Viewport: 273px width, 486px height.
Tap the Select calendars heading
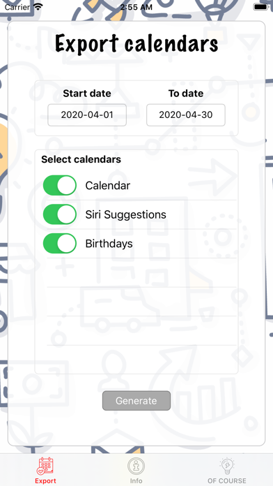click(81, 159)
